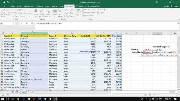Click the Tell me search box
This screenshot has height=101, width=180.
[88, 6]
